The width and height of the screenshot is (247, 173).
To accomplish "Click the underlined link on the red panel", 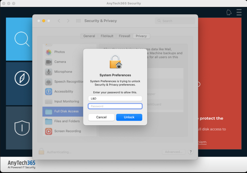I will (202, 142).
